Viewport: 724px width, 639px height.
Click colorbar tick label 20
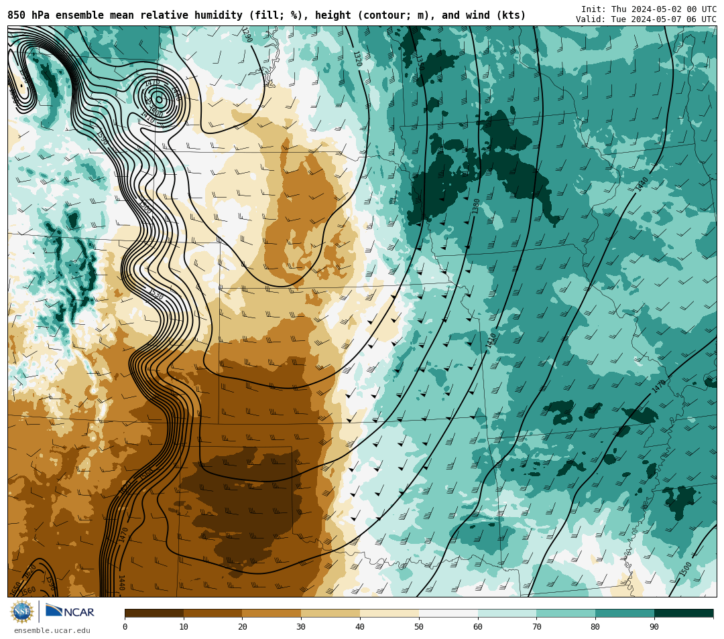point(243,626)
